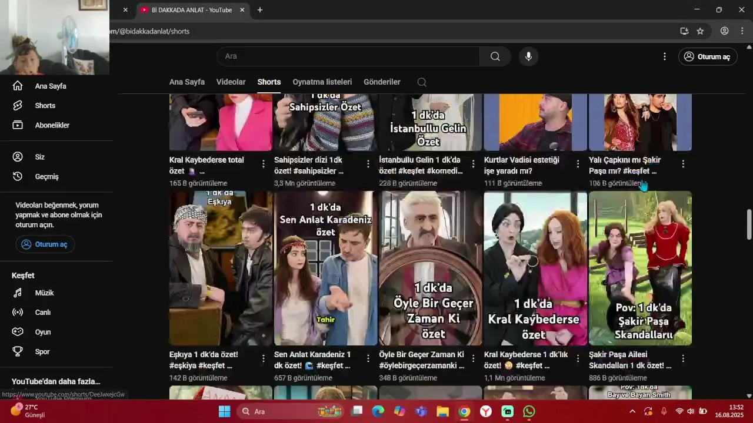Open a new browser tab with plus
The image size is (753, 423).
260,10
